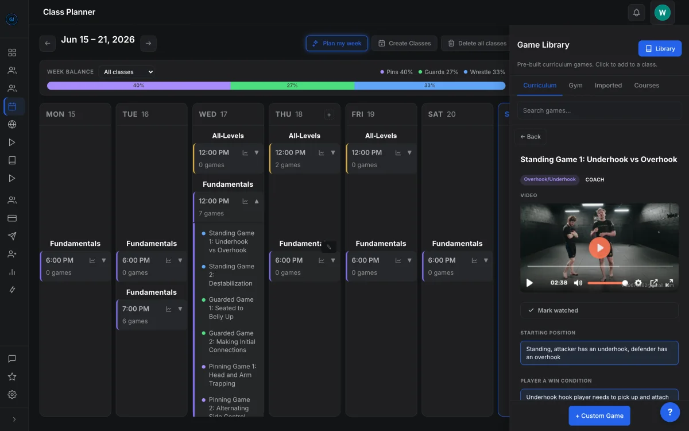Click the week balance bar's green Guards segment
Screen dimensions: 689x431
coord(292,86)
